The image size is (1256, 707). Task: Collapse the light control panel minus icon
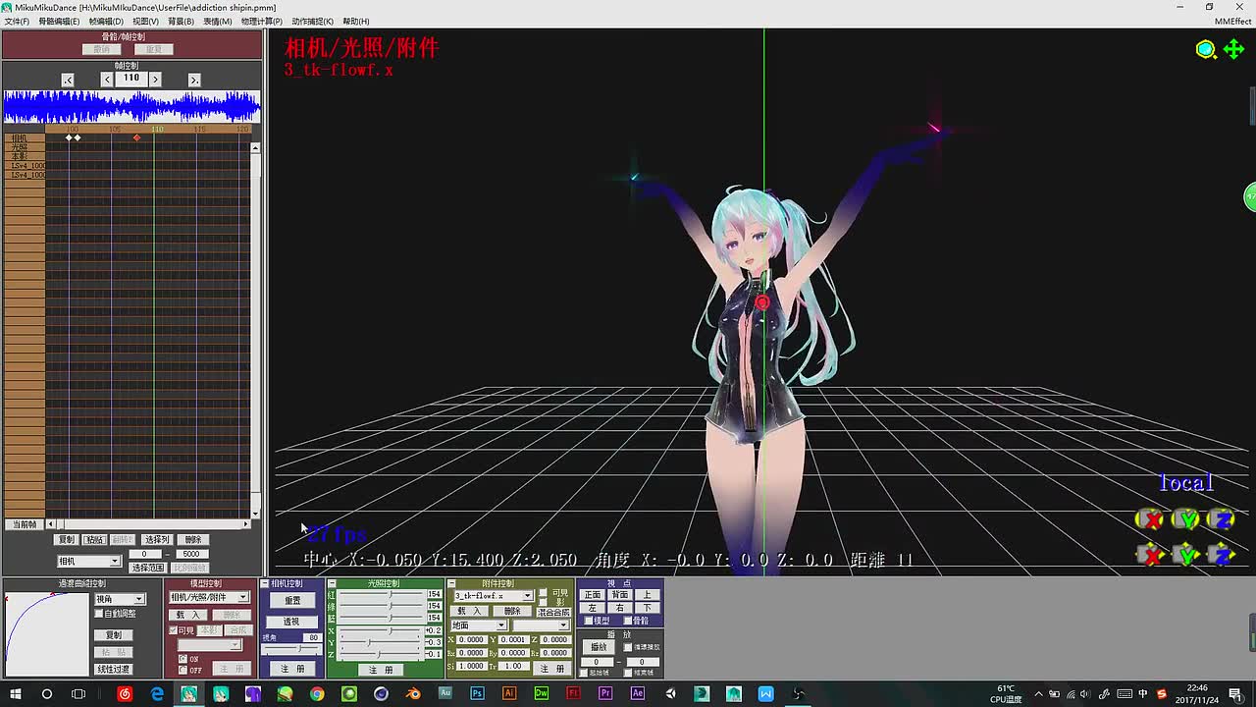[x=332, y=583]
